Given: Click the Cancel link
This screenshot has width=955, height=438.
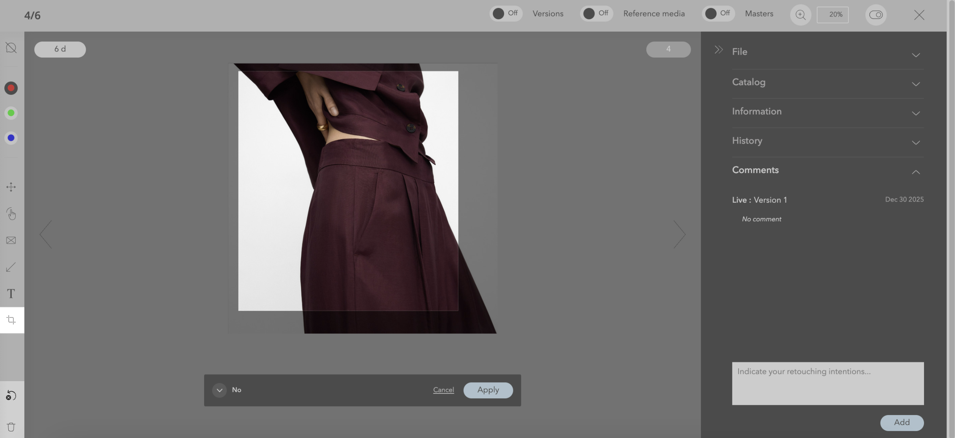Looking at the screenshot, I should click(443, 390).
